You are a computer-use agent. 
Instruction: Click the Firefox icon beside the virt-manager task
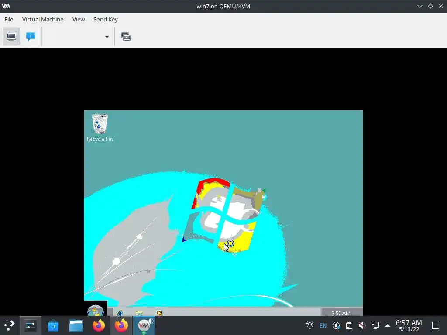tap(121, 325)
